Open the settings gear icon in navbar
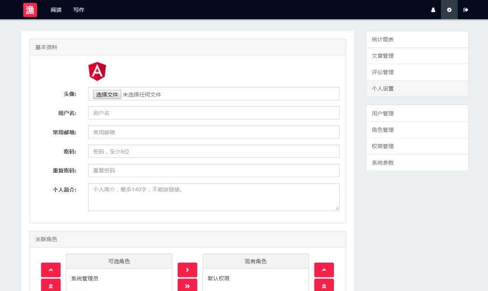The width and height of the screenshot is (488, 291). pos(449,9)
